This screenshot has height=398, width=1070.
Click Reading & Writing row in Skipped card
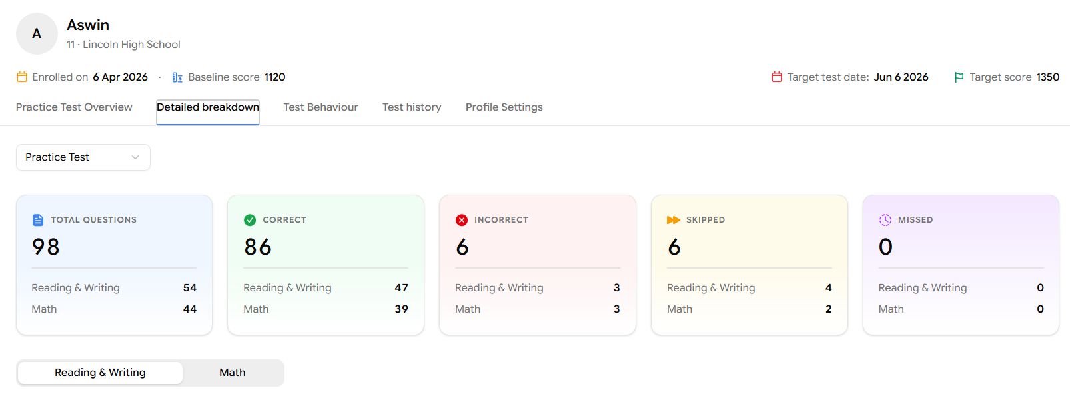tap(750, 288)
